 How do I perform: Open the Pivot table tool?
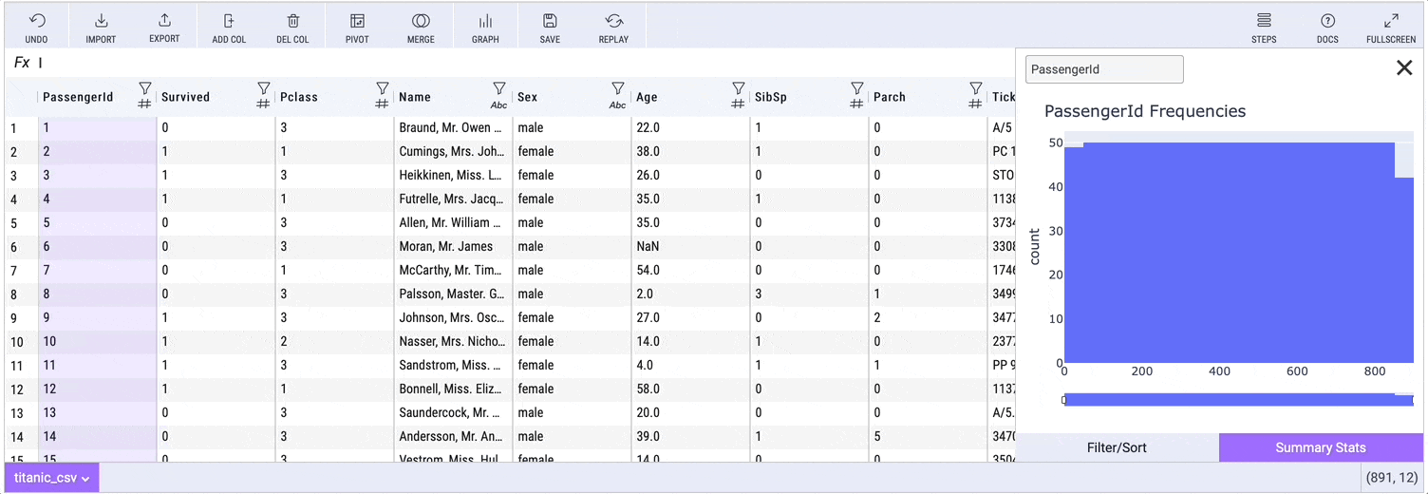coord(357,22)
